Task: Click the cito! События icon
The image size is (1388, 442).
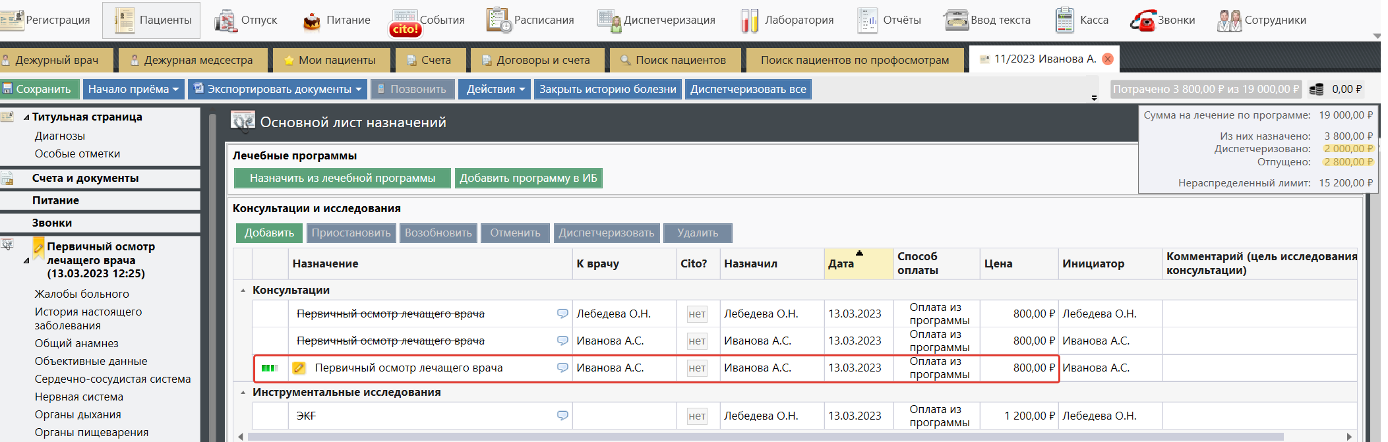Action: point(404,23)
